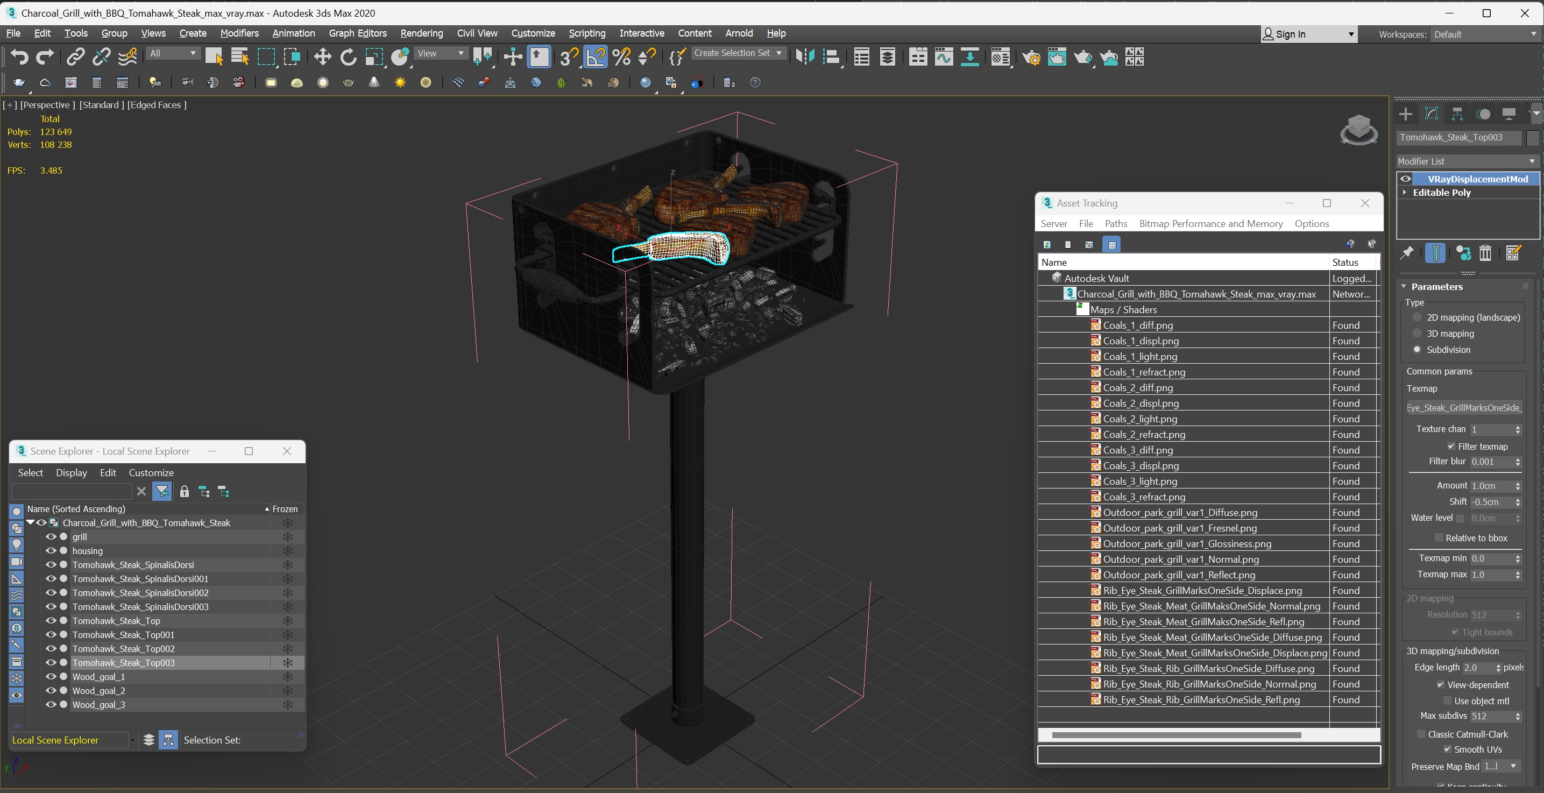The image size is (1544, 793).
Task: Click Configure Modifier Sets icon
Action: coord(1513,253)
